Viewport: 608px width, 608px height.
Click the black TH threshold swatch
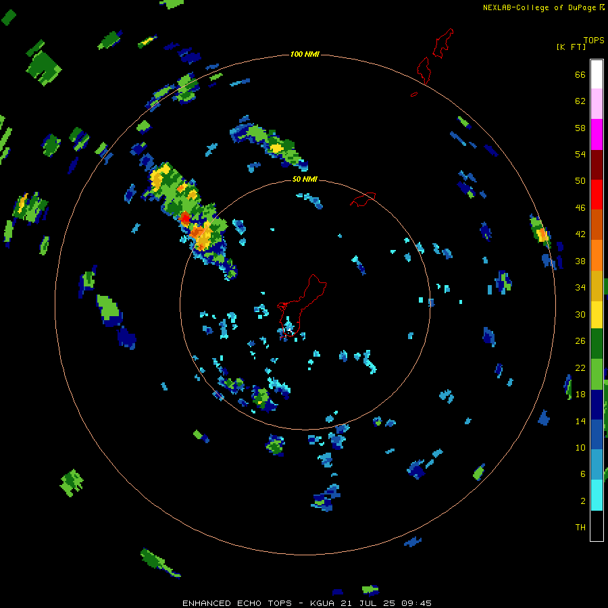pyautogui.click(x=597, y=526)
